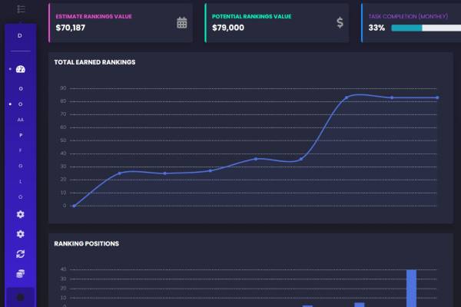This screenshot has width=461, height=307.
Task: Select the 'P' sidebar menu item
Action: (21, 135)
